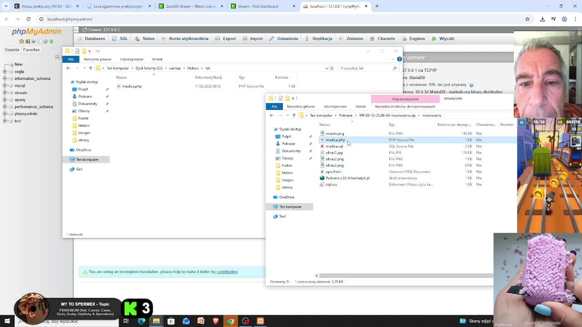Open the SQL tab in phpMyAdmin
582x327 pixels.
coord(120,39)
